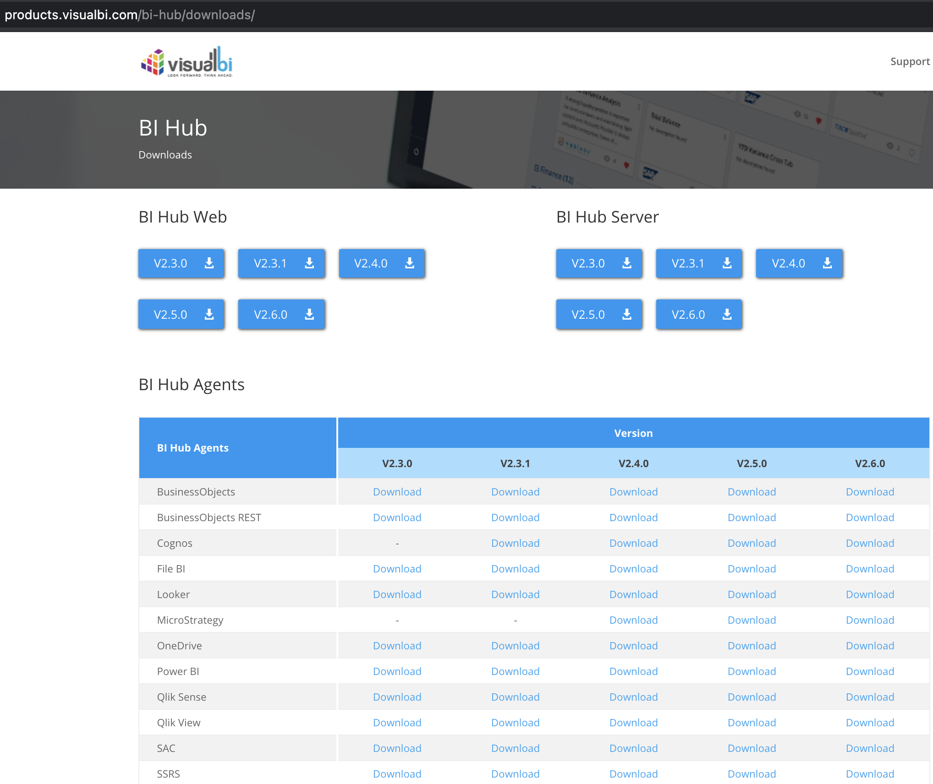
Task: Download OneDrive agent V2.6.0
Action: (870, 646)
